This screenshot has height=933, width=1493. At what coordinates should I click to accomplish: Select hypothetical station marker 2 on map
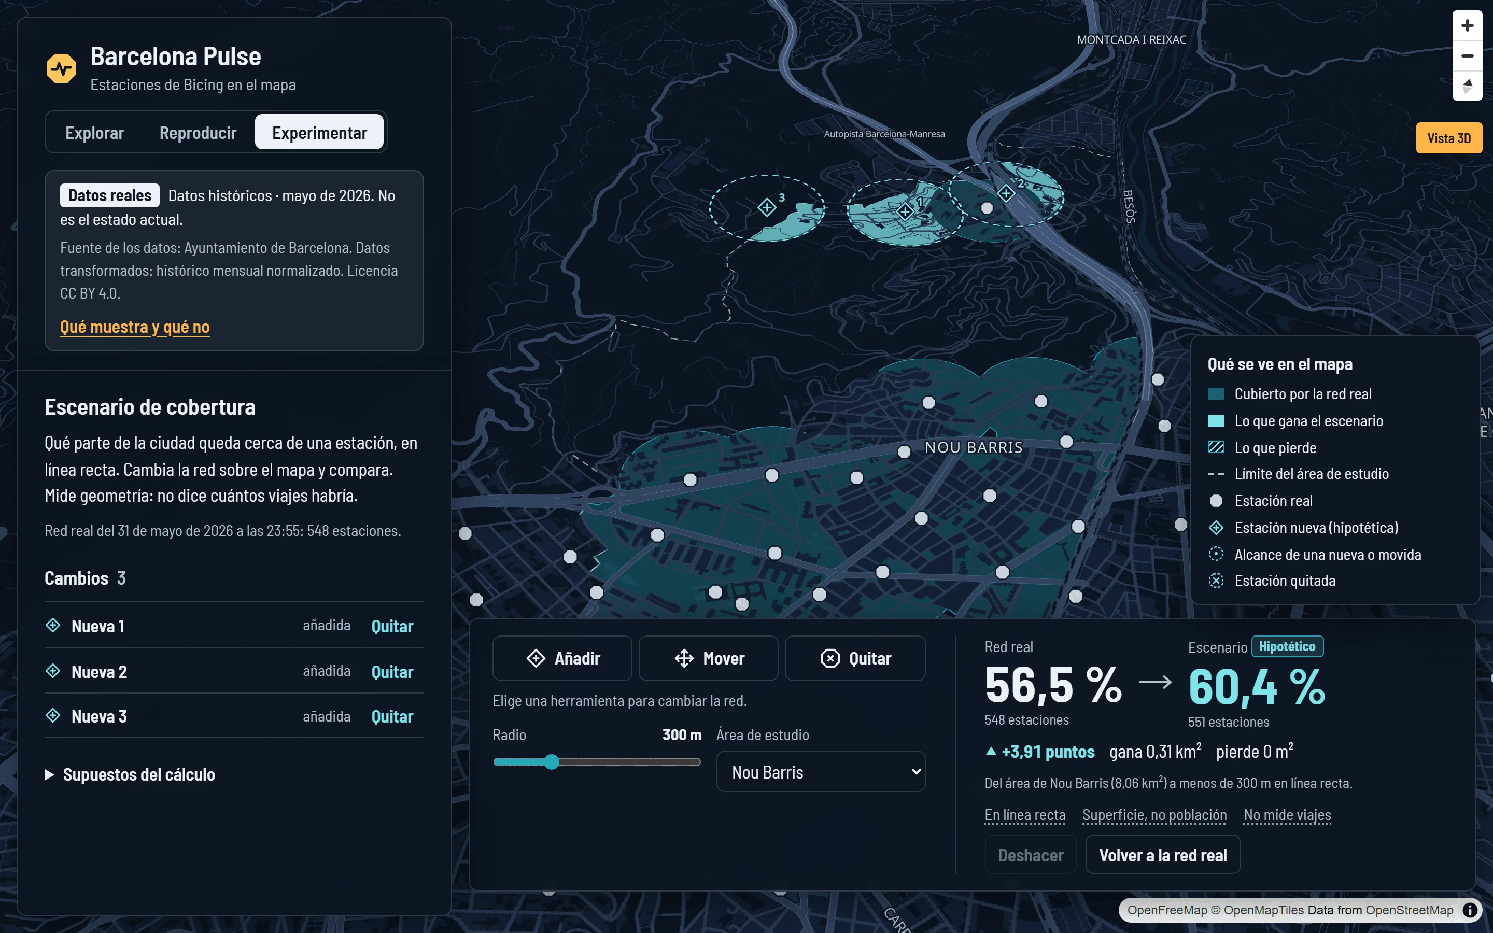pos(1006,193)
